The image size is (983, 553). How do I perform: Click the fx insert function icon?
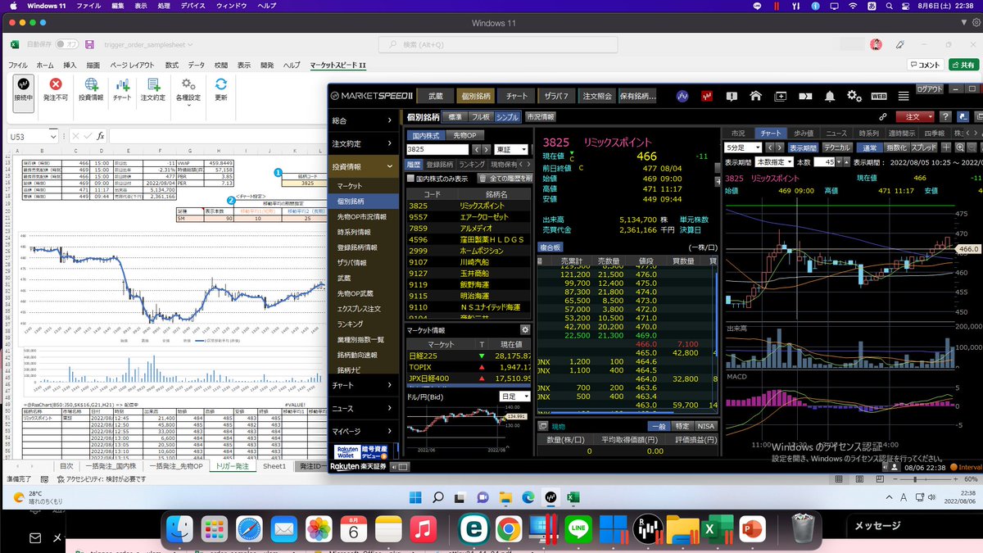point(100,136)
